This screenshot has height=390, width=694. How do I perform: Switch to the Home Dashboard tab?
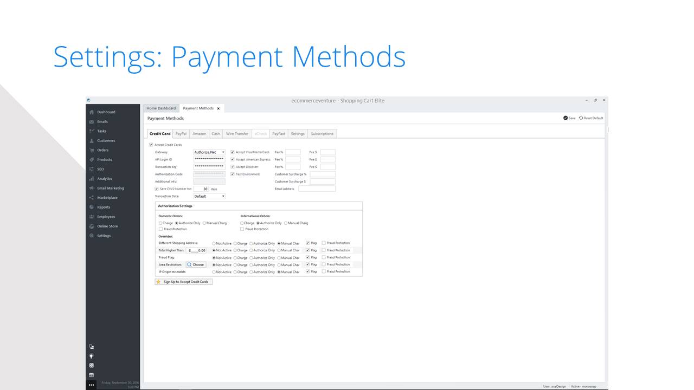point(161,108)
